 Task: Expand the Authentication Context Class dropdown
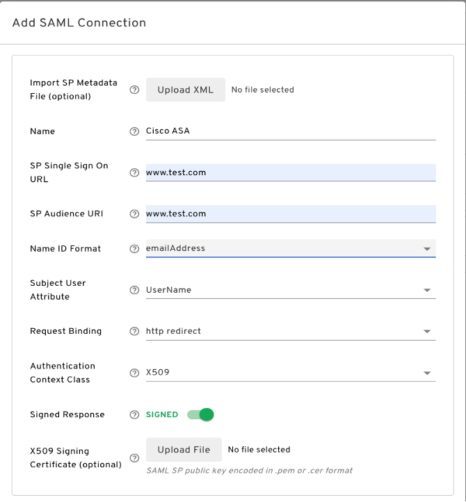(x=290, y=373)
